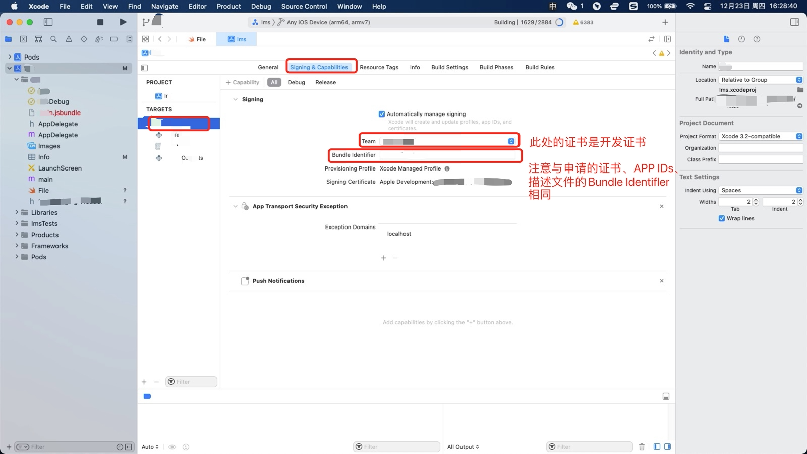This screenshot has height=454, width=807.
Task: Clear the console with trash icon
Action: (642, 447)
